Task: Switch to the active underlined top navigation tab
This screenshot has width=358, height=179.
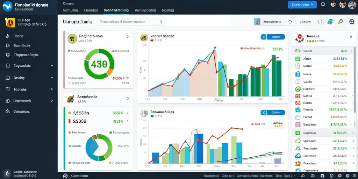Action: [x=116, y=10]
